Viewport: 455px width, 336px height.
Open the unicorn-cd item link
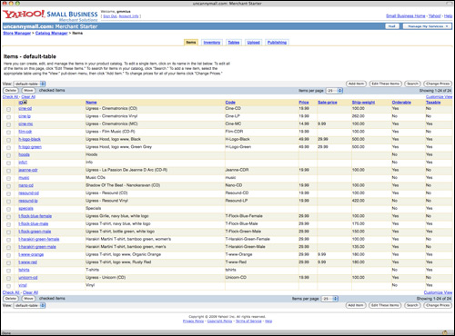[x=28, y=277]
